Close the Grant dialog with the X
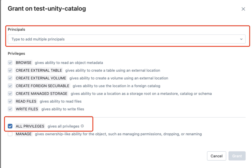The width and height of the screenshot is (252, 168). 243,9
